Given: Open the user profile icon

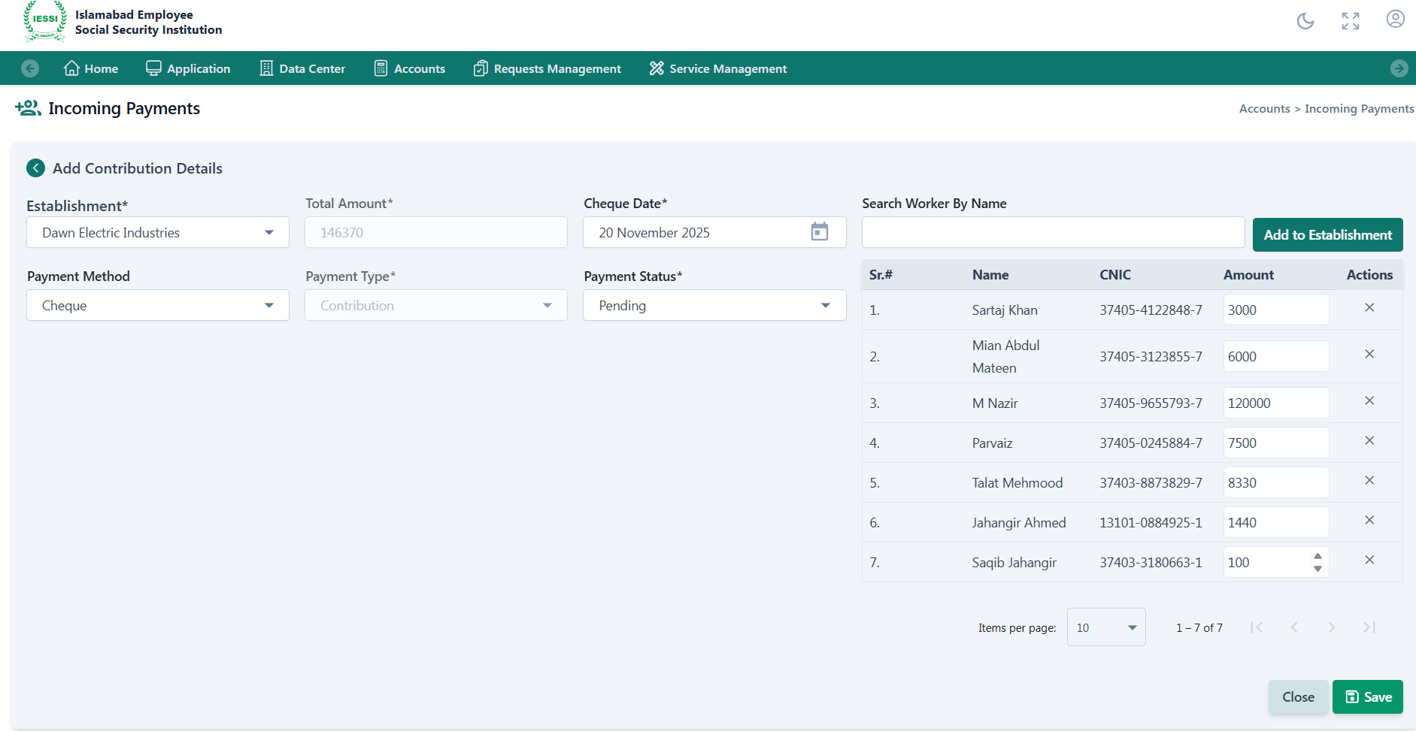Looking at the screenshot, I should pos(1395,20).
